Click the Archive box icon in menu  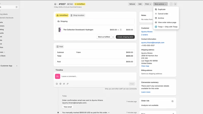point(156,18)
